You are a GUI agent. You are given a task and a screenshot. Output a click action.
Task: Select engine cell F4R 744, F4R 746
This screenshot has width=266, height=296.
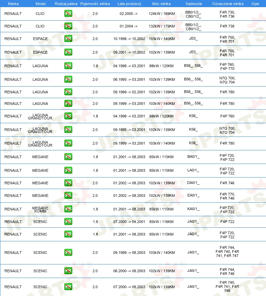pyautogui.click(x=227, y=272)
